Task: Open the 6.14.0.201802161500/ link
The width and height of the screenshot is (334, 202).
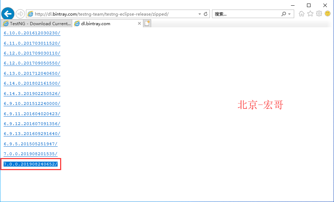Action: [x=32, y=83]
